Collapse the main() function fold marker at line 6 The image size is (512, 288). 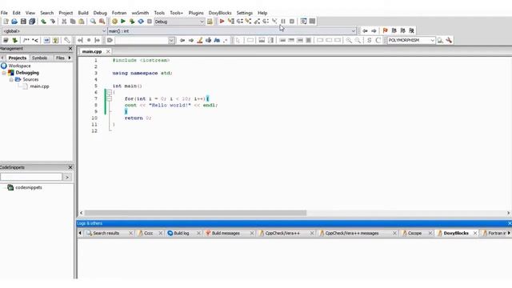pyautogui.click(x=109, y=93)
